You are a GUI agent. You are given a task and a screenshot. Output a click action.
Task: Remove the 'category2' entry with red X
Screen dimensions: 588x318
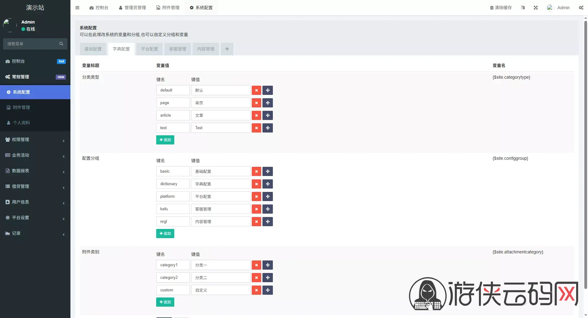[x=256, y=278]
